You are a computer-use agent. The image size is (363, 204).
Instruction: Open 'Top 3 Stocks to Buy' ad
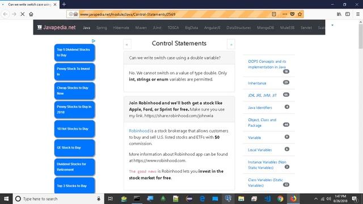coord(74,185)
